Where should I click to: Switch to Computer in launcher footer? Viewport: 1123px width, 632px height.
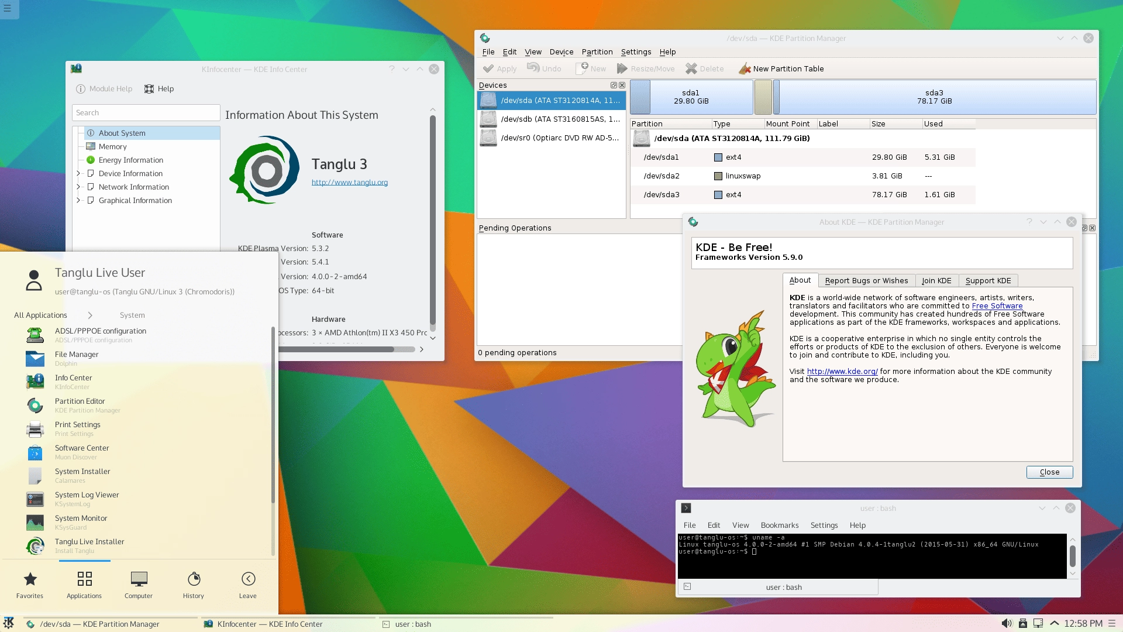click(x=139, y=585)
